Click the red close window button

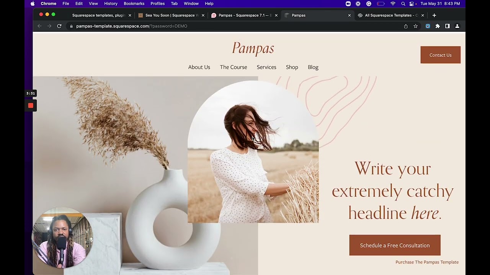pyautogui.click(x=41, y=15)
